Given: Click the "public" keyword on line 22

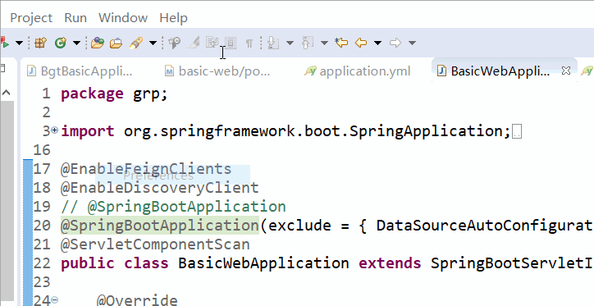Looking at the screenshot, I should (x=88, y=263).
